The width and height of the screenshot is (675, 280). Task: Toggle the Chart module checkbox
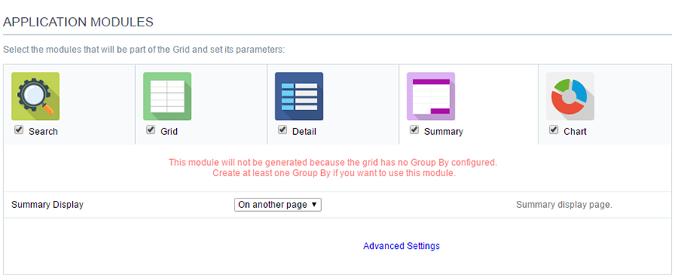554,130
